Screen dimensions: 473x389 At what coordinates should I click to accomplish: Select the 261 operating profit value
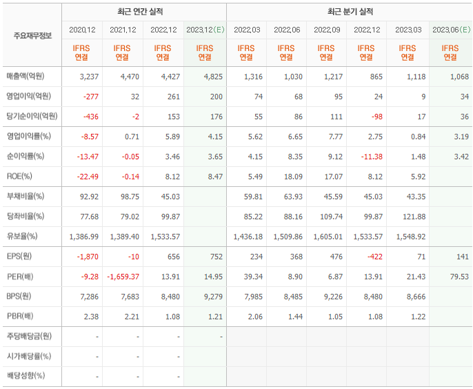click(x=174, y=97)
